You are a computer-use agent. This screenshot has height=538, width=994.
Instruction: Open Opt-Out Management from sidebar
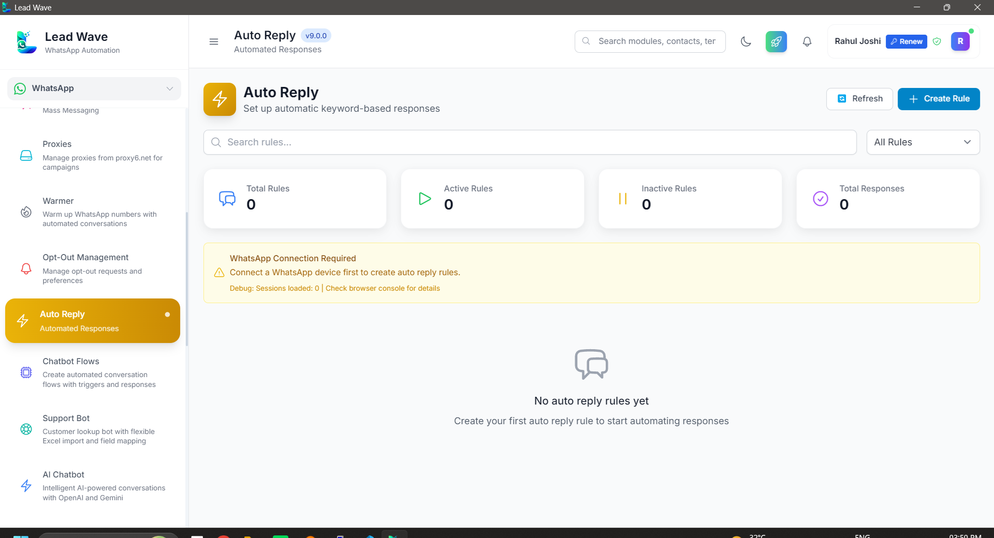[x=93, y=268]
